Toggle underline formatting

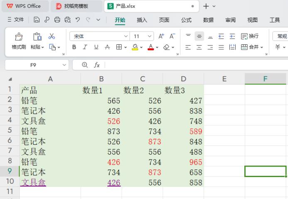96,47
